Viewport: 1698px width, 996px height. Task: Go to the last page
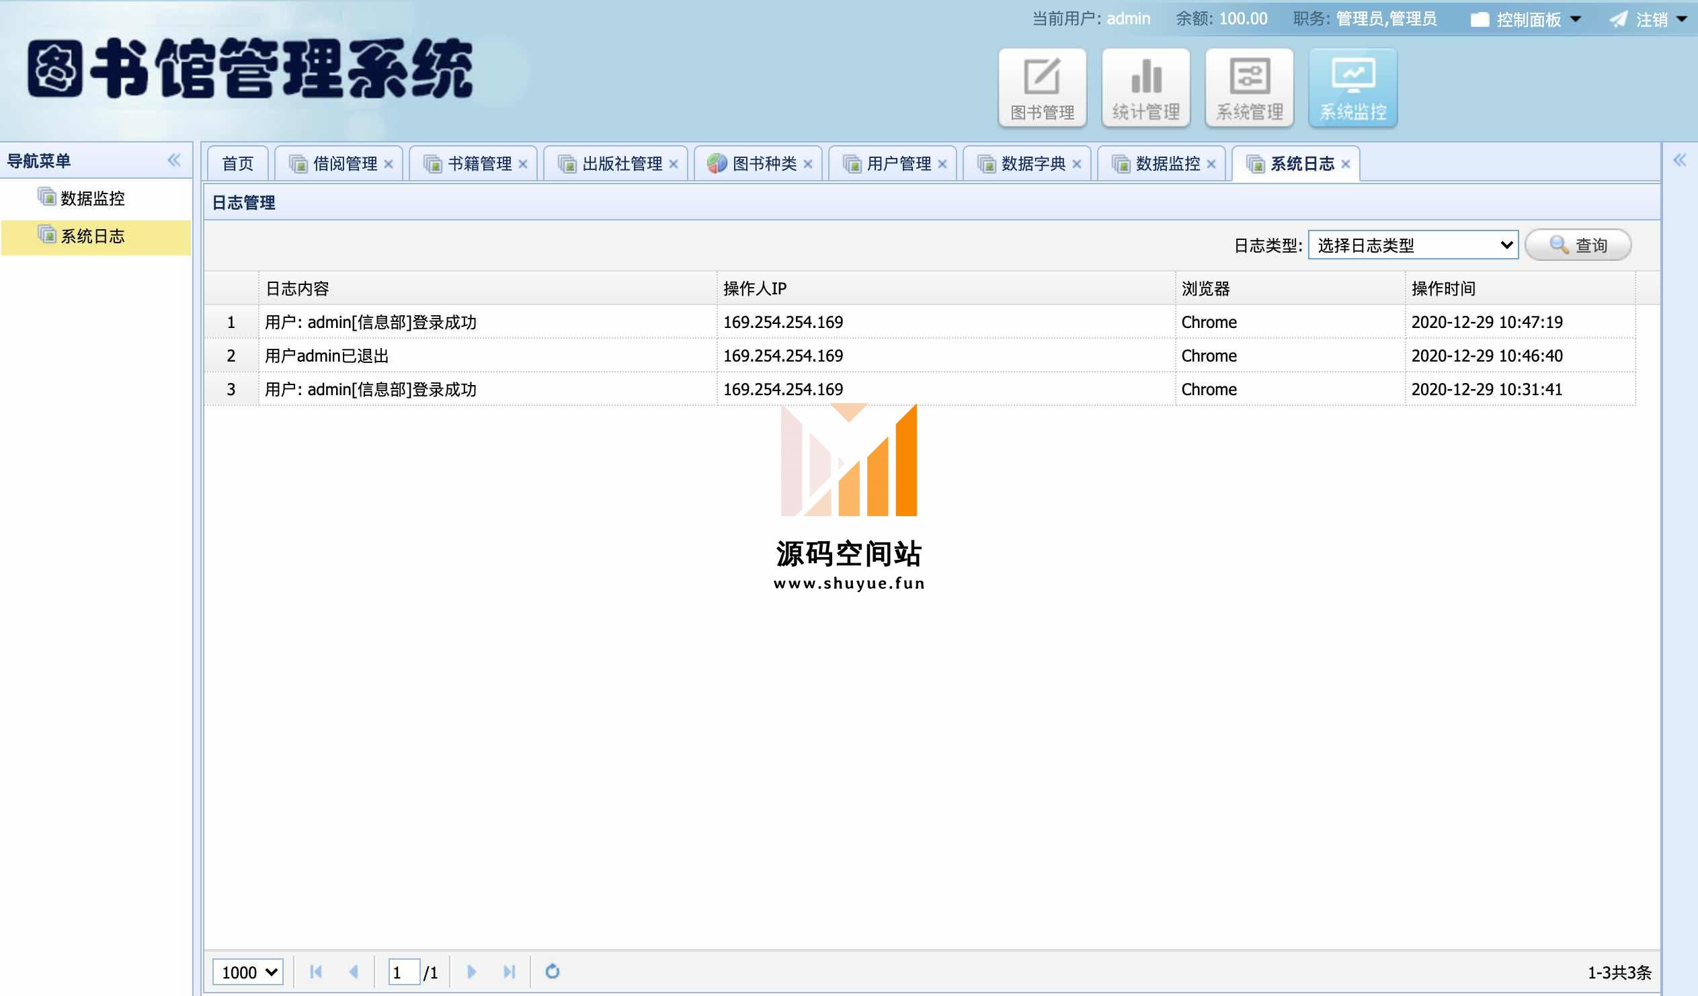510,972
